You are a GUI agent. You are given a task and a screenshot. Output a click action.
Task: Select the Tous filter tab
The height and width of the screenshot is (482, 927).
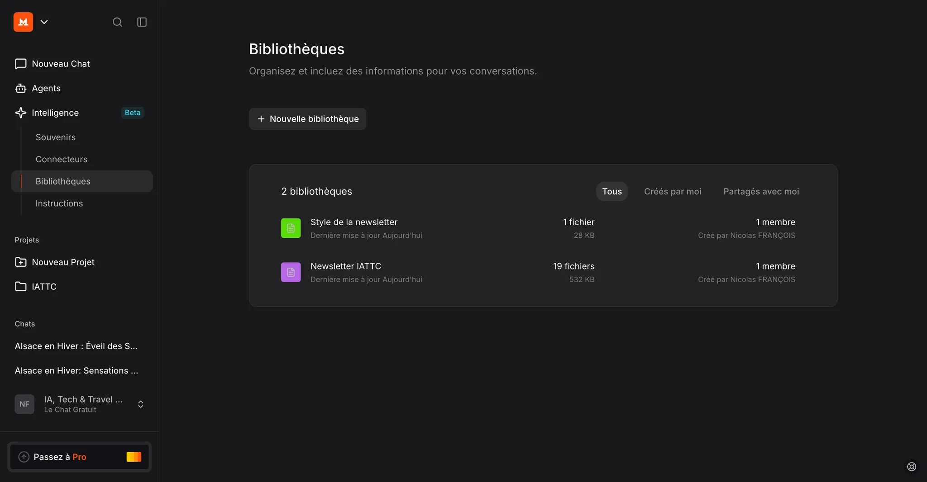click(612, 192)
